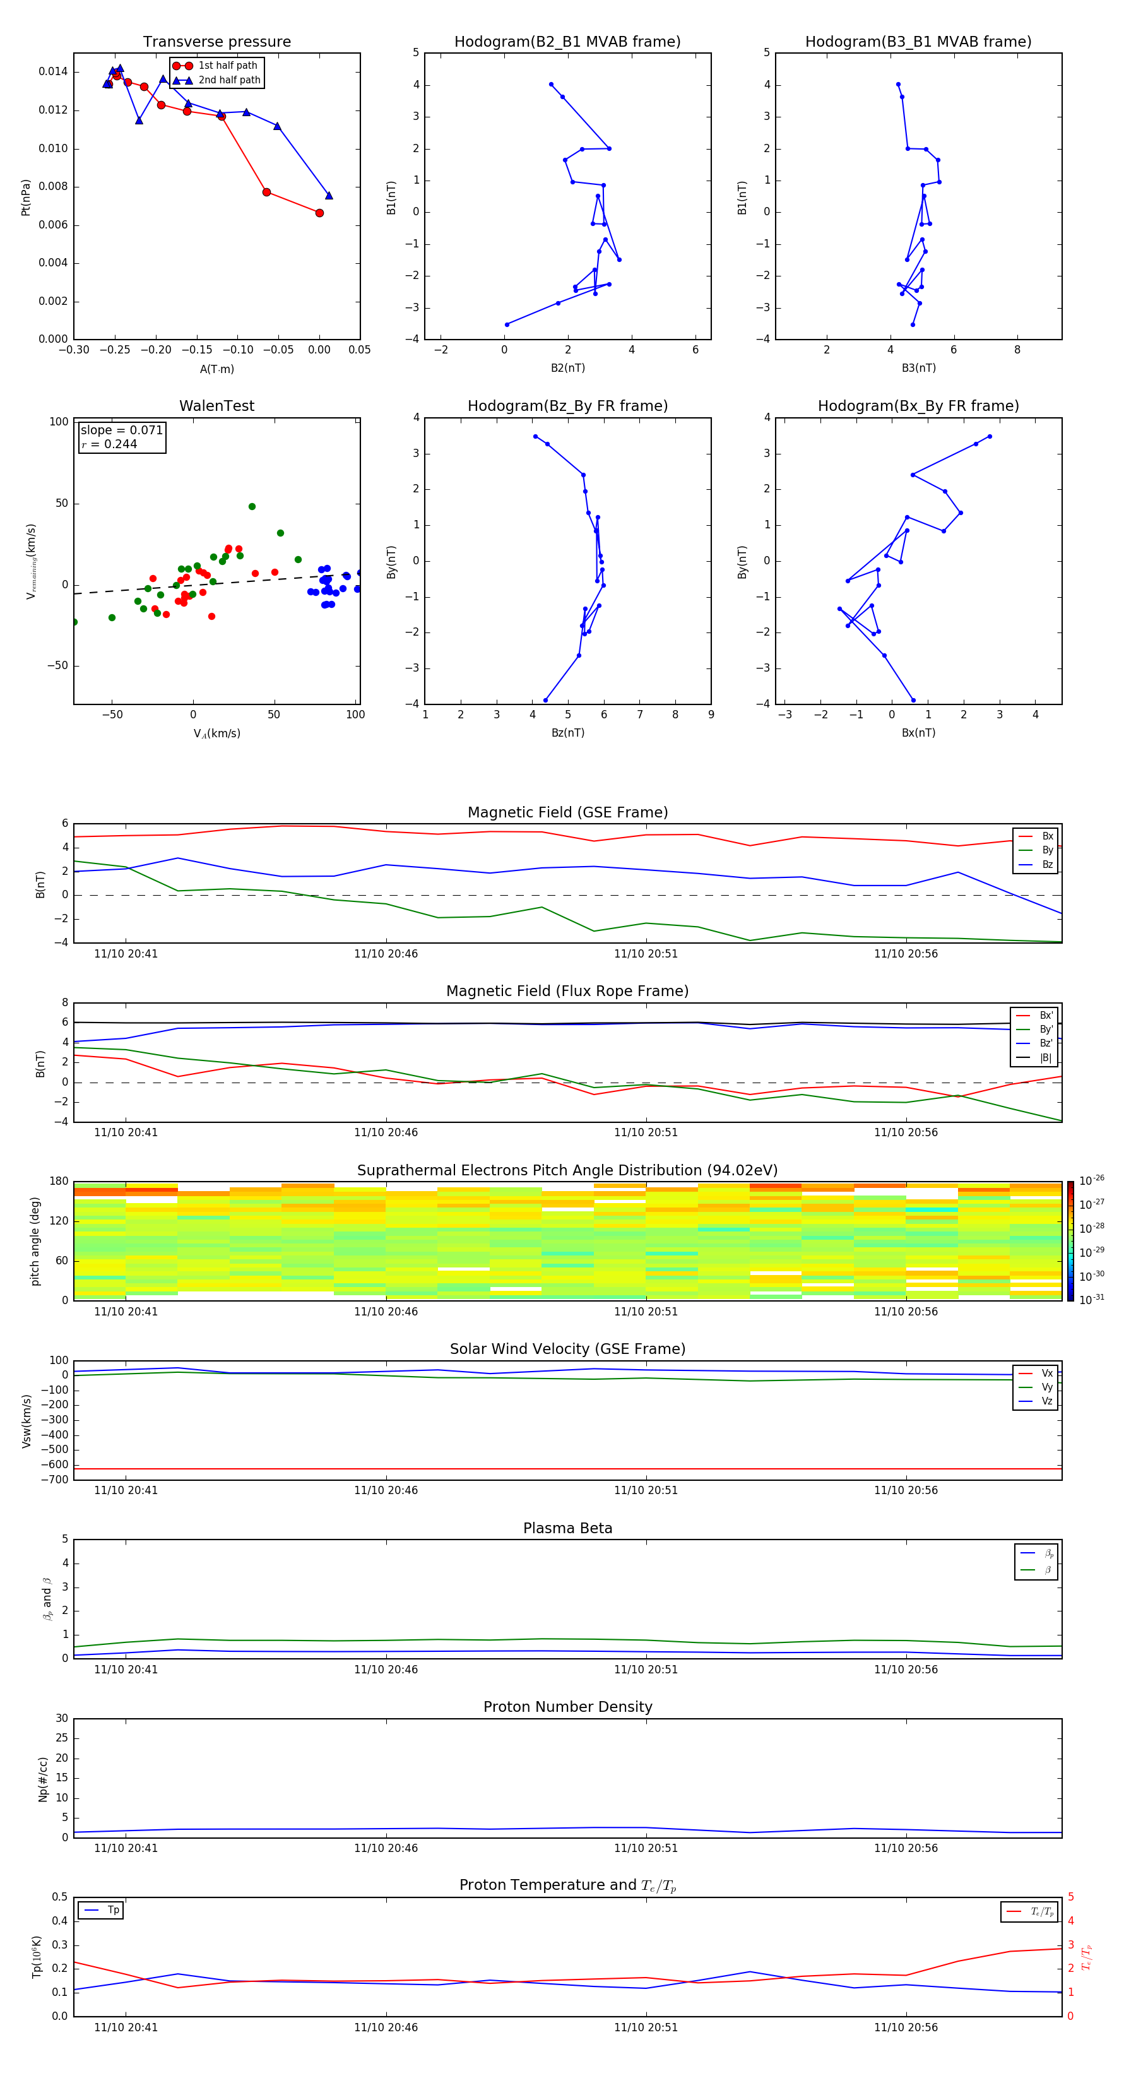Click 'Hodogram(Bz_By FR frame)' title
1136x2083 pixels.
567,406
